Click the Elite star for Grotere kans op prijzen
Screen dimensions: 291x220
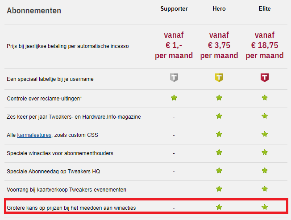pos(265,207)
